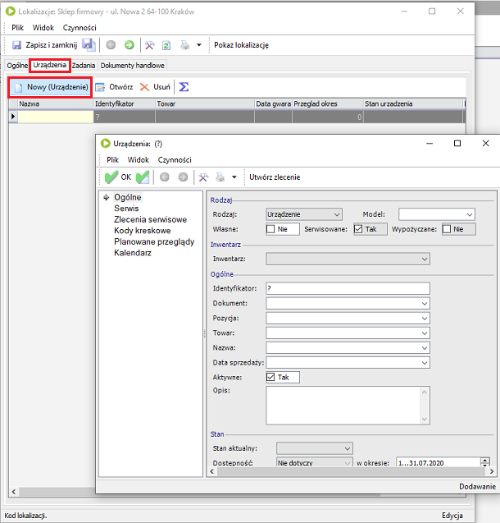Select Planowane przeglądy in the tree

(x=154, y=242)
